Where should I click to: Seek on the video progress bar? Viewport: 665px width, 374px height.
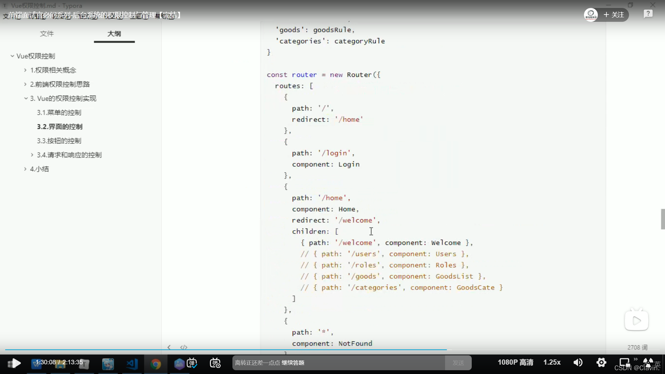[332, 350]
